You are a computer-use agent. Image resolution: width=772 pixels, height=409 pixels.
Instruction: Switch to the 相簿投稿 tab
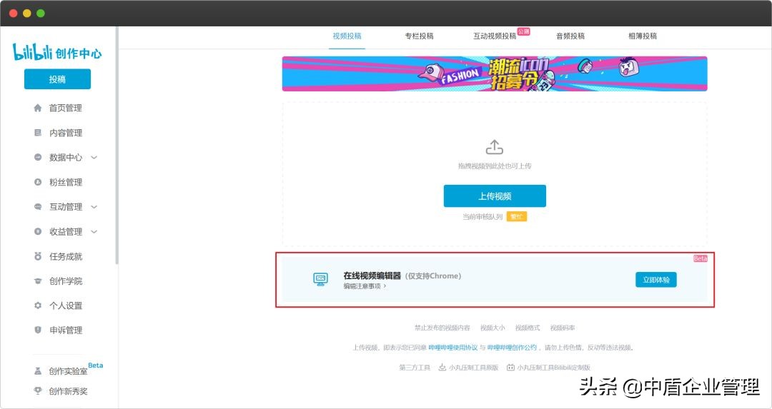pos(643,36)
